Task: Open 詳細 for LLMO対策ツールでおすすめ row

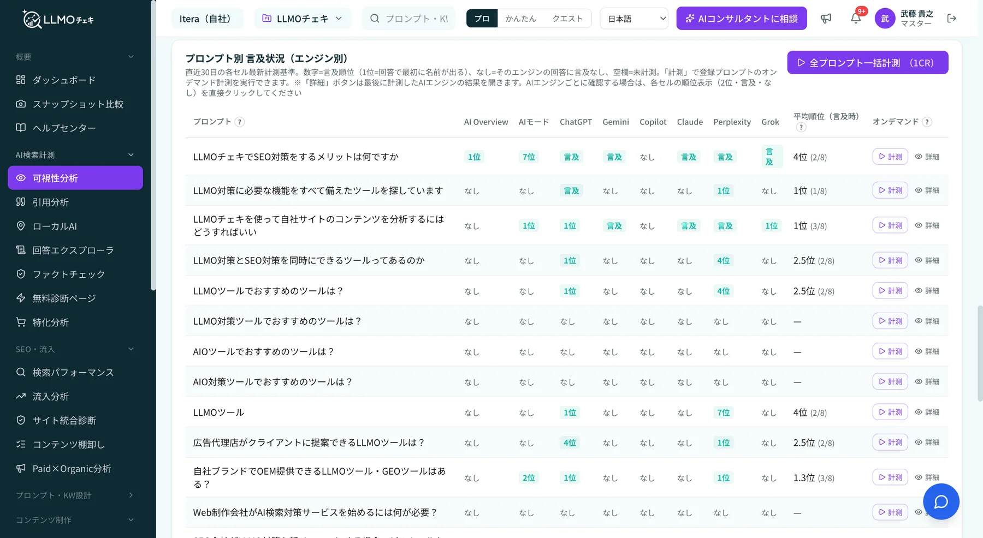Action: (x=927, y=321)
